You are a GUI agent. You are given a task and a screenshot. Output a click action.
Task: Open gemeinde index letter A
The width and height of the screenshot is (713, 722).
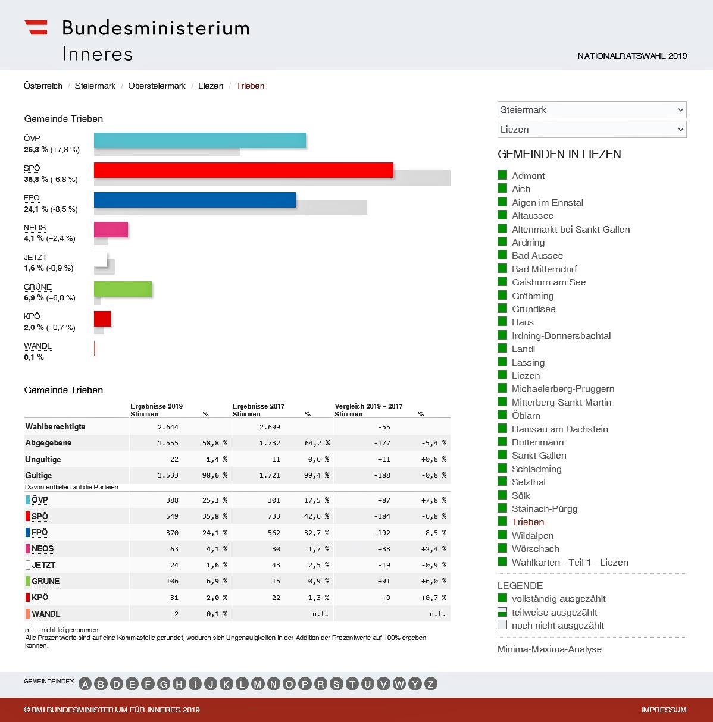(85, 684)
